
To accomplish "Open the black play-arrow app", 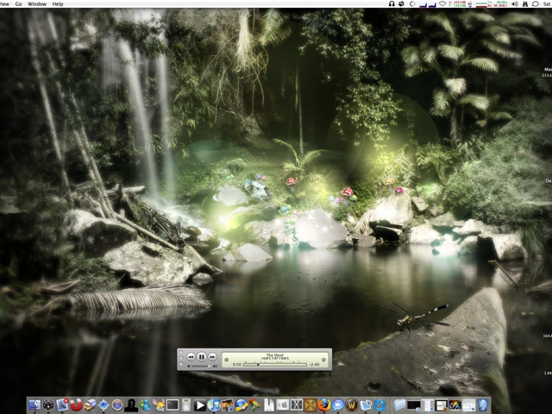I will pos(200,405).
